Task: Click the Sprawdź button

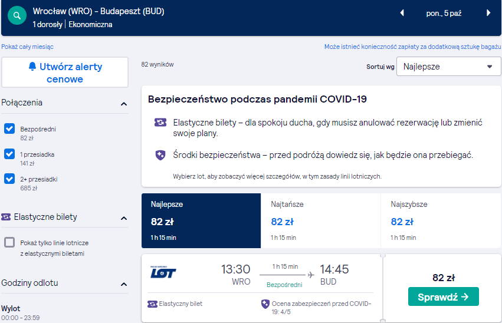Action: (444, 296)
